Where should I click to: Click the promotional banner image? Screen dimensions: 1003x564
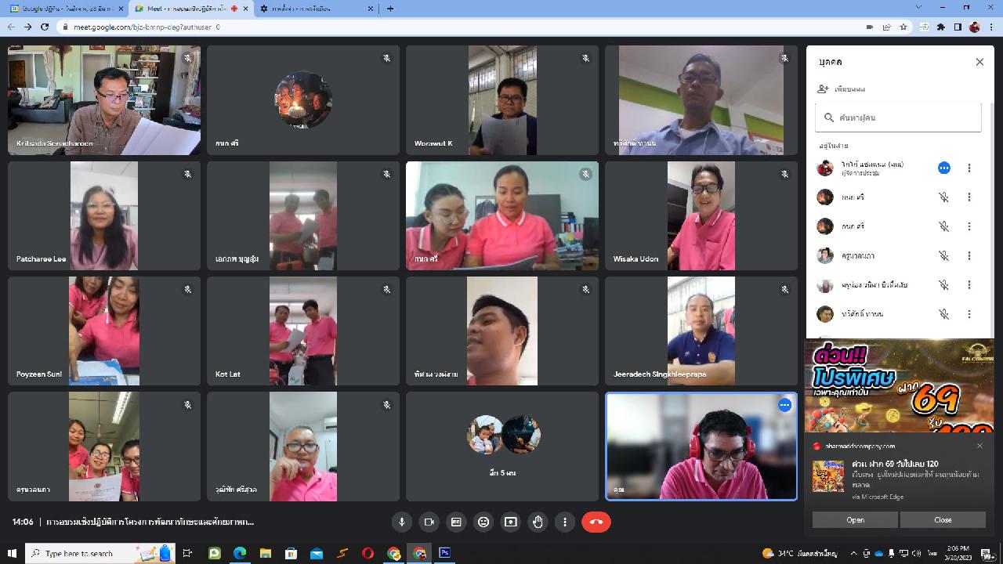coord(900,385)
